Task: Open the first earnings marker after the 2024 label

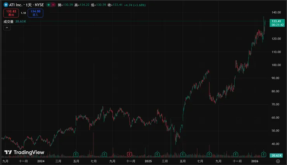Action: [x=76, y=155]
